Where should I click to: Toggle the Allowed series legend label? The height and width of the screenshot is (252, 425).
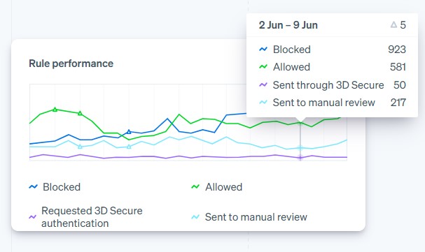223,187
